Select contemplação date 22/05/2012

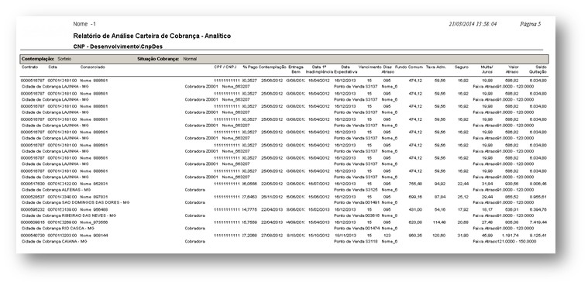click(272, 184)
